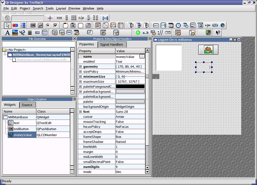This screenshot has width=257, height=185.
Task: Apply Lay Out in a Grid
Action: [x=74, y=18]
